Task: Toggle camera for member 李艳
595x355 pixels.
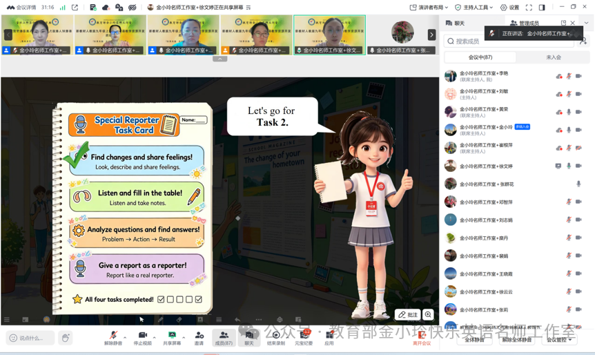Action: coord(578,76)
